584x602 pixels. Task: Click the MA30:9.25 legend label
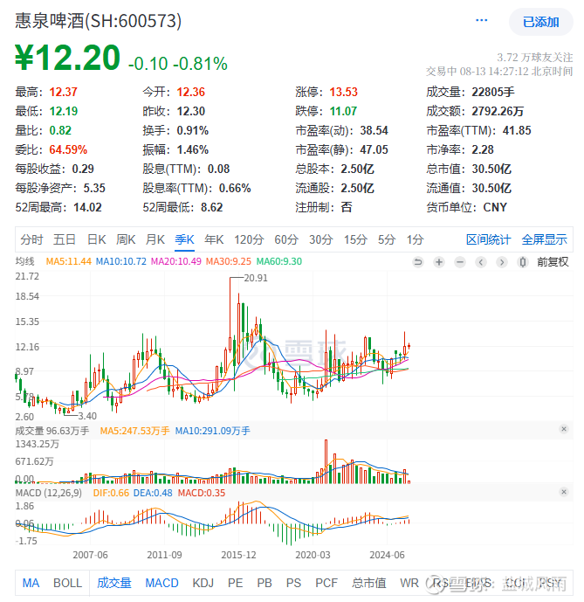pos(229,261)
